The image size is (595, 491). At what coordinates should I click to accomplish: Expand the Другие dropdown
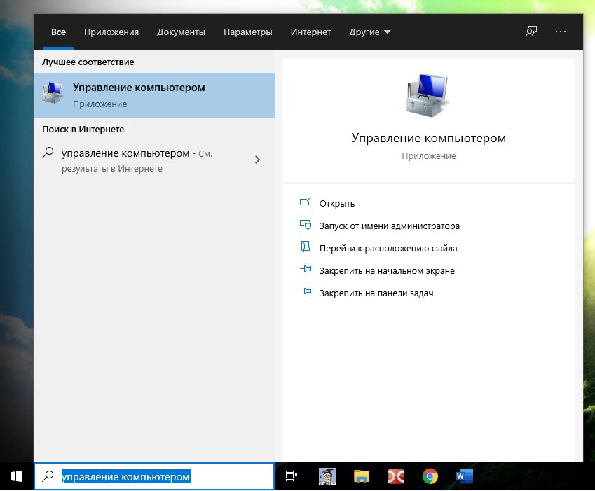pyautogui.click(x=369, y=32)
